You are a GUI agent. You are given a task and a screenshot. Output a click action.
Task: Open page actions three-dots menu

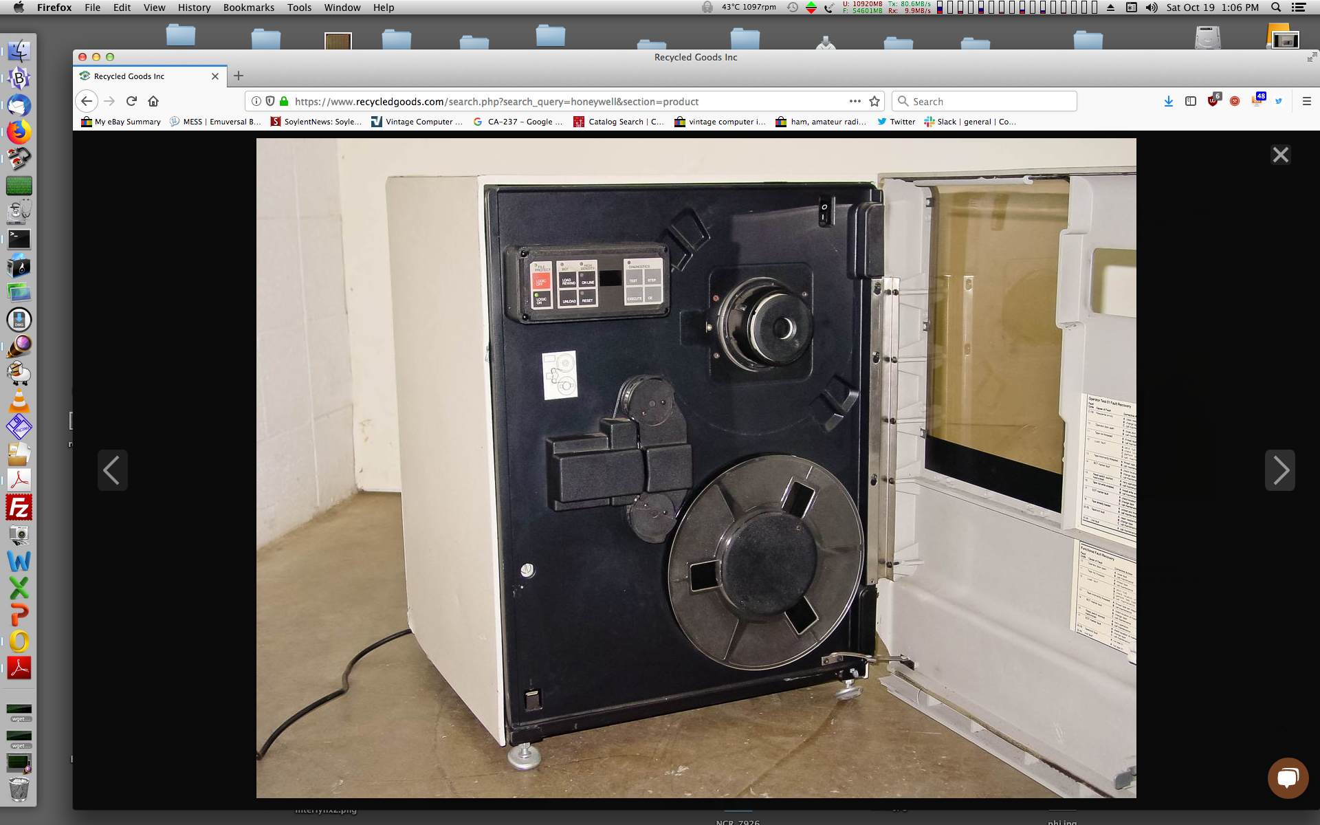point(855,101)
